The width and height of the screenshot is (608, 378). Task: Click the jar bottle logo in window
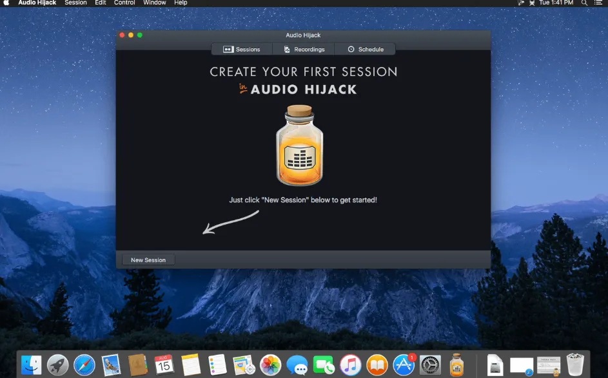pos(299,146)
